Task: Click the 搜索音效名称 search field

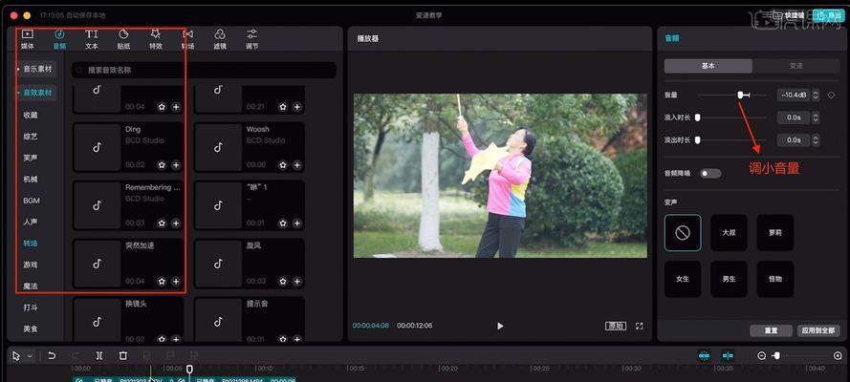Action: click(204, 70)
